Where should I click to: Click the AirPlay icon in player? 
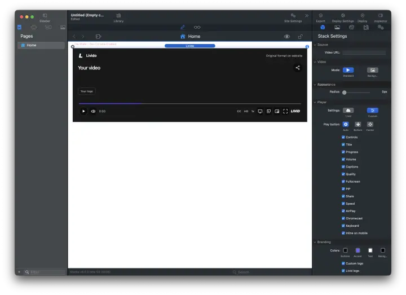point(260,111)
